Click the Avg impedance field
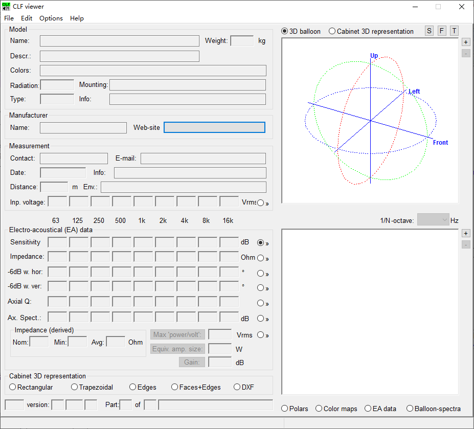The image size is (474, 429). point(116,342)
